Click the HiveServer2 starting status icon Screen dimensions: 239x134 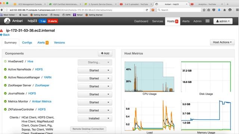click(5, 61)
